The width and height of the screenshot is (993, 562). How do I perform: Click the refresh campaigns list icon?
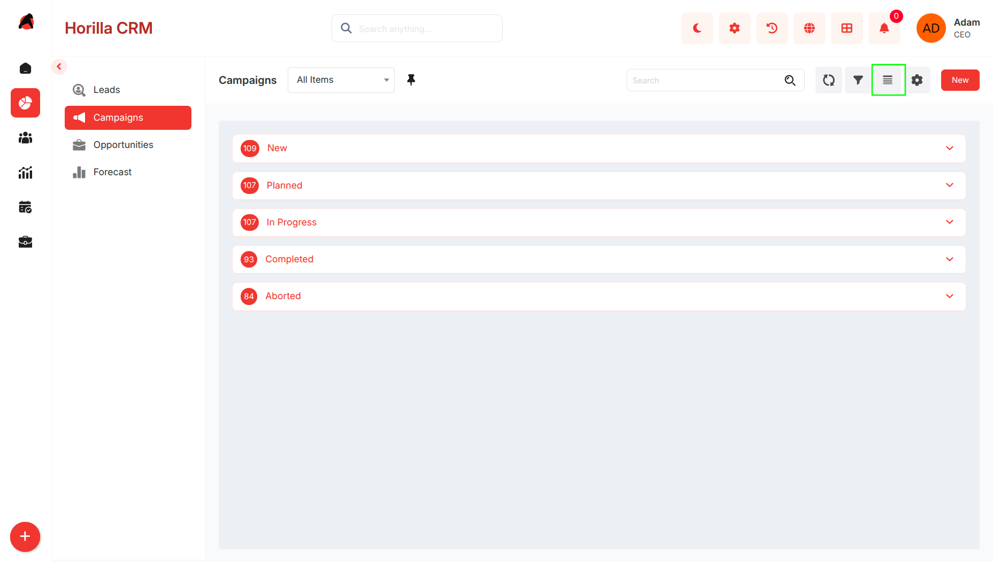pos(828,80)
